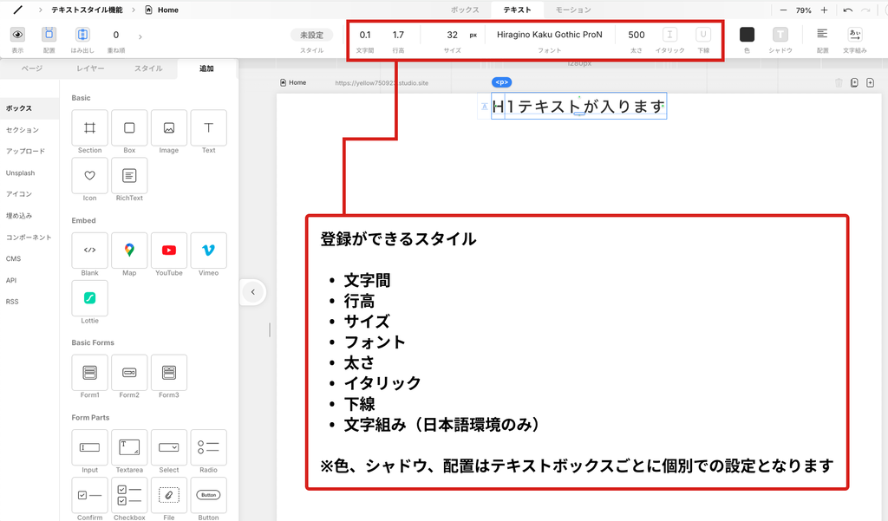This screenshot has width=888, height=521.
Task: Click the font size field showing 32
Action: pyautogui.click(x=453, y=35)
